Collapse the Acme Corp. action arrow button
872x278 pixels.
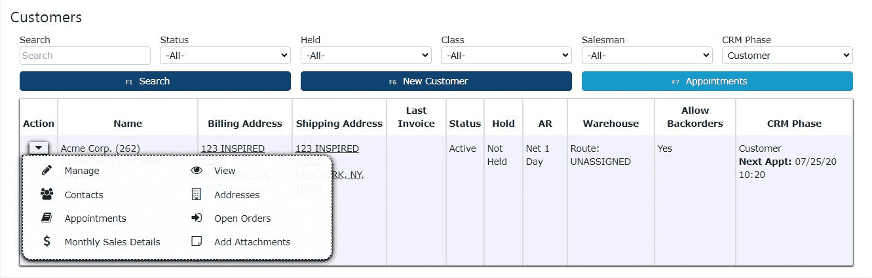click(39, 148)
